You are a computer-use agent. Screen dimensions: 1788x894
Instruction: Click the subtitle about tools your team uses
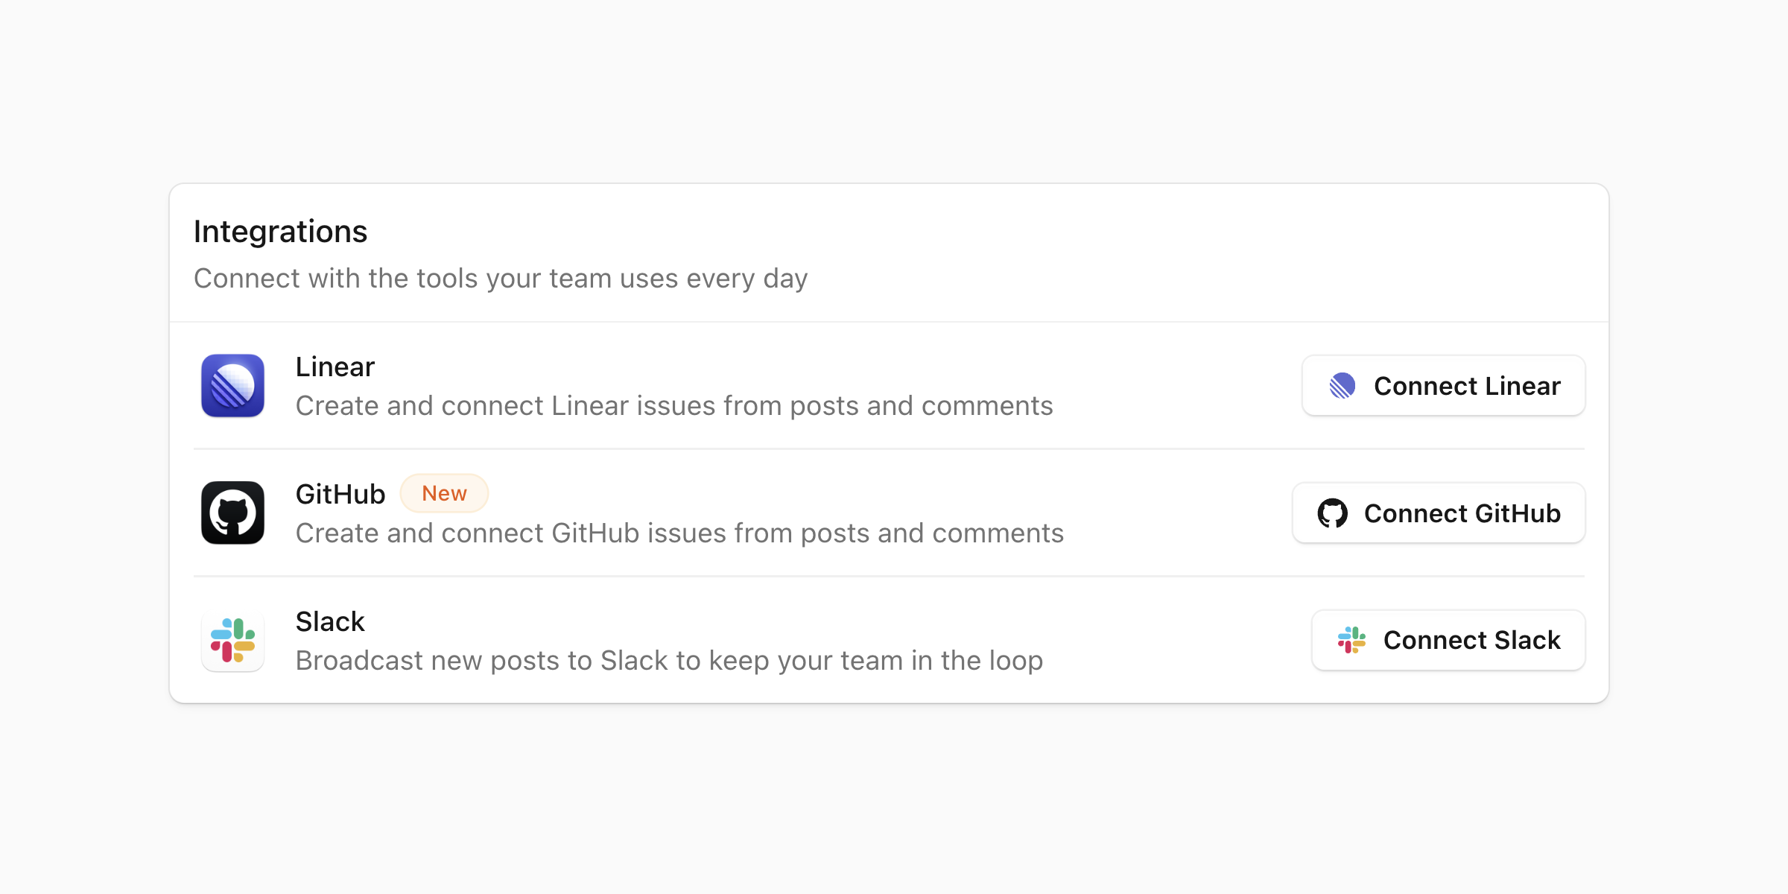501,279
